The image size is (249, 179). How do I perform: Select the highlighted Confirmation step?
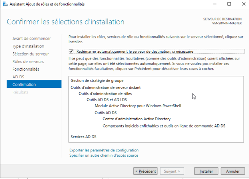(34, 84)
